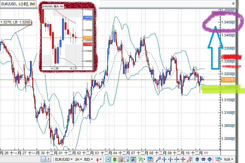
Task: Toggle the green vertical autoscale icon
Action: 115,159
